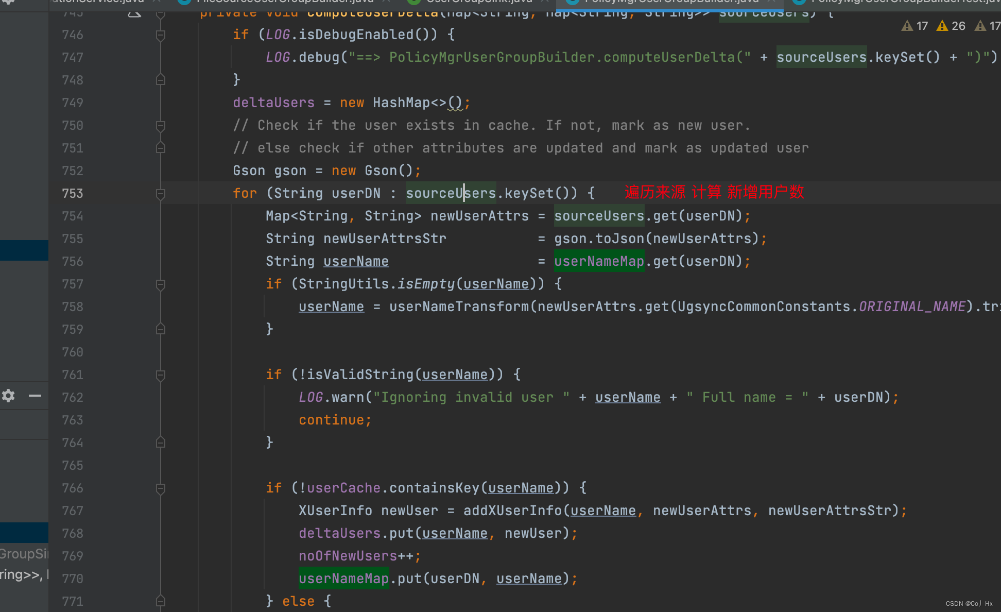Click the 'else check if other attributes' comment
The width and height of the screenshot is (1001, 612).
(x=521, y=148)
